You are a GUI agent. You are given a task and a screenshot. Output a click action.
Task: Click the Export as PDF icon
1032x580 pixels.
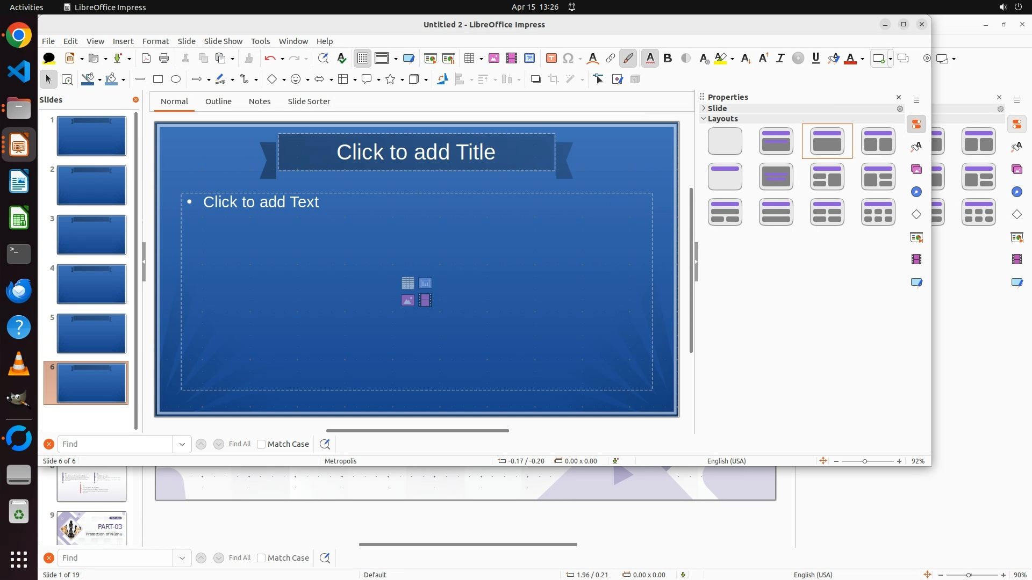click(x=146, y=59)
